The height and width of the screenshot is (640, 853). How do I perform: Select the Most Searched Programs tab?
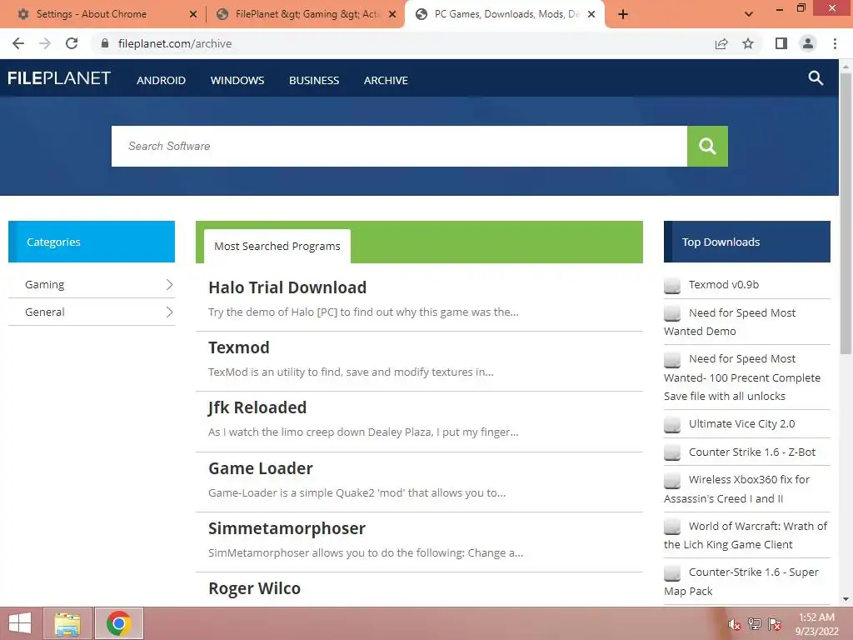277,246
